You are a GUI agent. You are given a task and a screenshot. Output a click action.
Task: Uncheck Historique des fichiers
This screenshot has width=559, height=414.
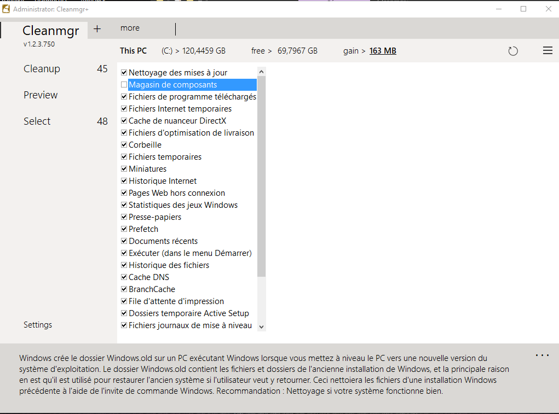click(x=124, y=265)
